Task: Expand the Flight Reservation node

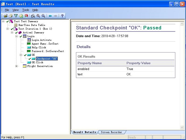Action: [x=17, y=66]
